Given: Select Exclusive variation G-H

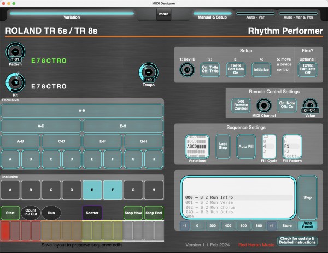Looking at the screenshot, I should pyautogui.click(x=143, y=141).
